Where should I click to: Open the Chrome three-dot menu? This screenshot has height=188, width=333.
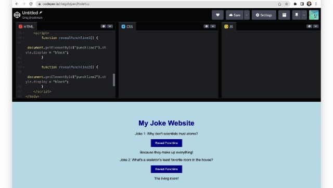point(316,4)
